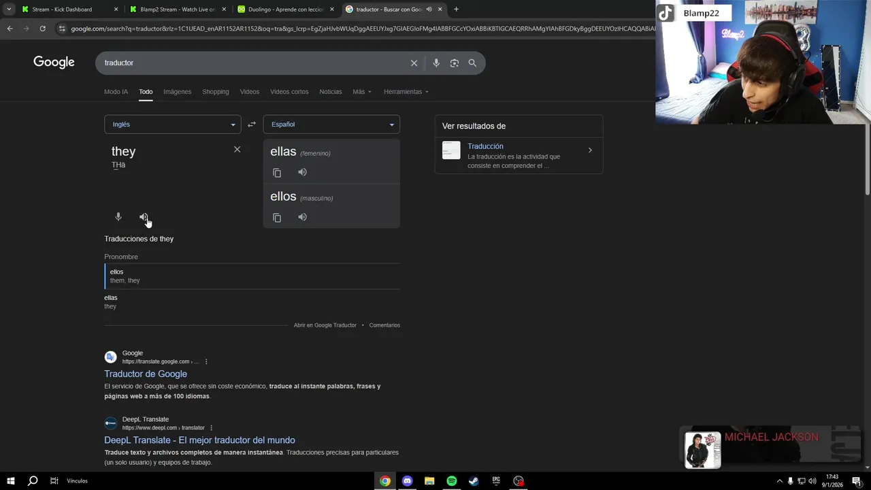Open more options for Google Translate result
871x490 pixels.
[x=206, y=361]
